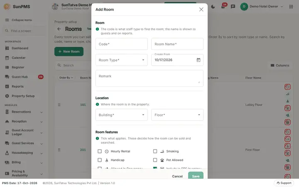Click the Lobby Floor cell
Image resolution: width=299 pixels, height=187 pixels.
tap(254, 105)
